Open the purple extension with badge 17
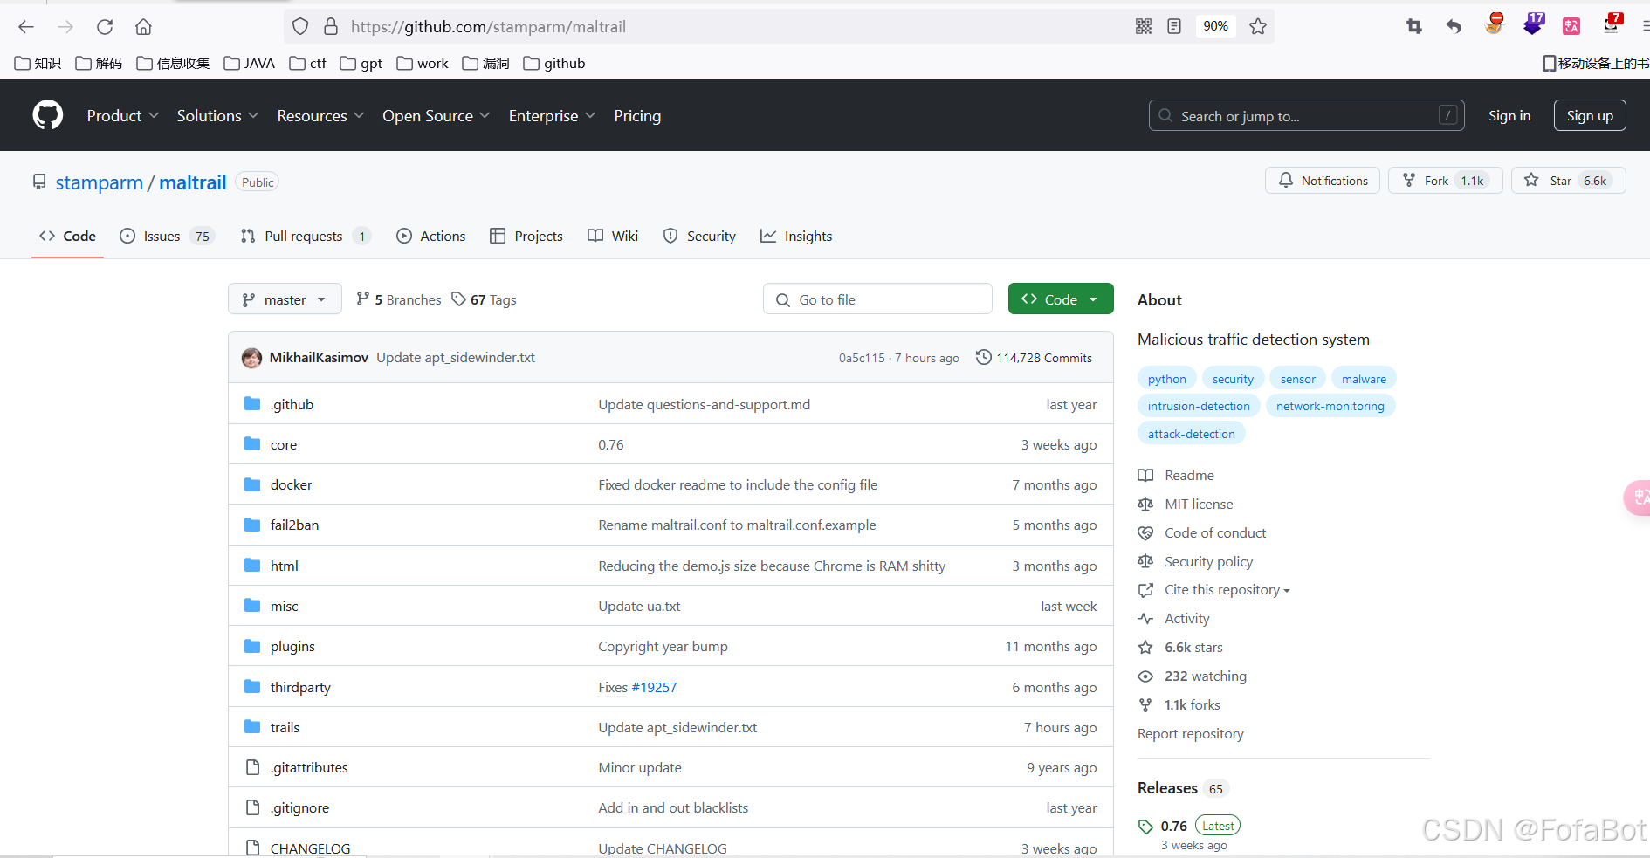The image size is (1650, 858). point(1533,24)
